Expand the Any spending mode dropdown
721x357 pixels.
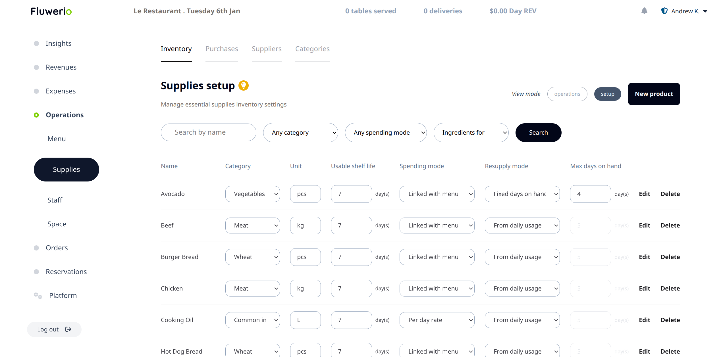(x=386, y=133)
